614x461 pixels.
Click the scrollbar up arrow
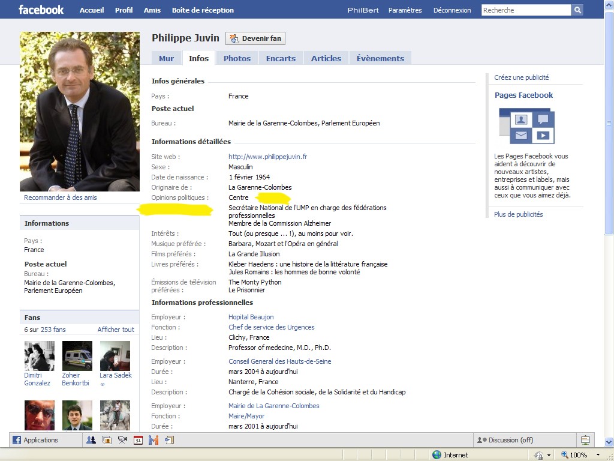coord(609,4)
